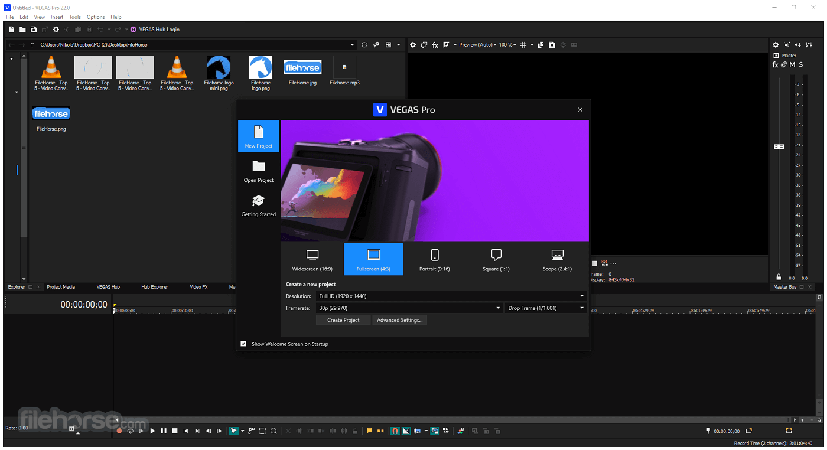827x450 pixels.
Task: Open Master Bus audio properties gear
Action: coord(776,45)
